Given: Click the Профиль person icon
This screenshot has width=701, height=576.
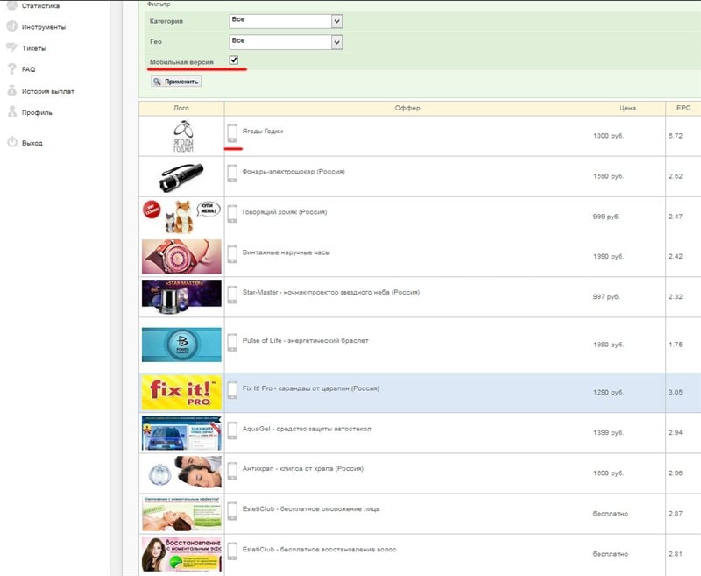Looking at the screenshot, I should 12,112.
